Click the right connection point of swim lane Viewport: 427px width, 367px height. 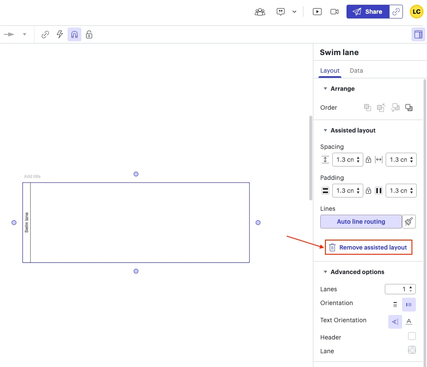(x=258, y=223)
